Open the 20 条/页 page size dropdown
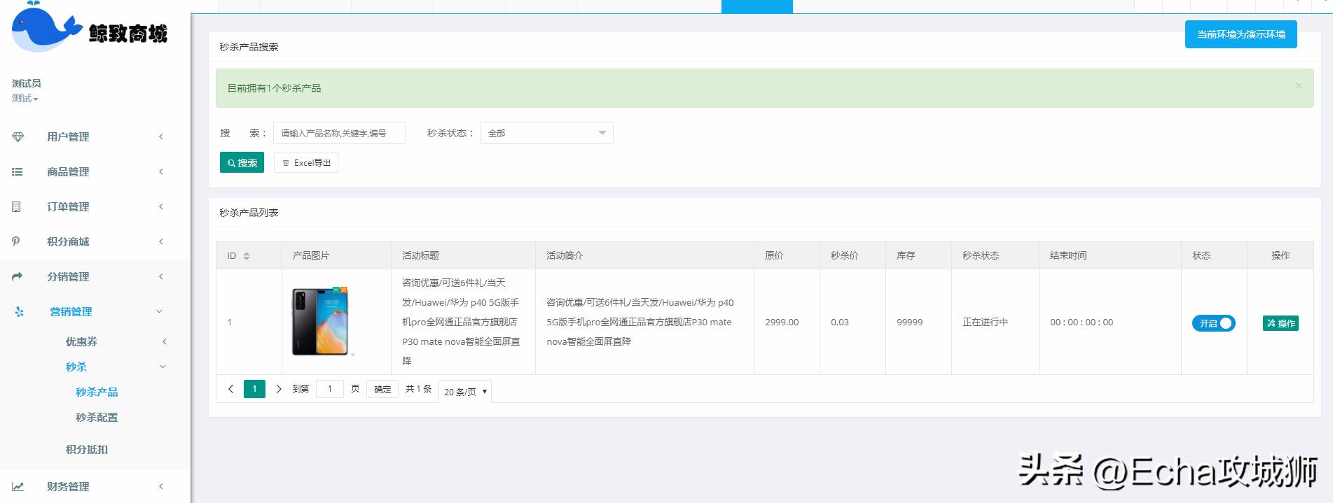Image resolution: width=1333 pixels, height=503 pixels. (465, 392)
